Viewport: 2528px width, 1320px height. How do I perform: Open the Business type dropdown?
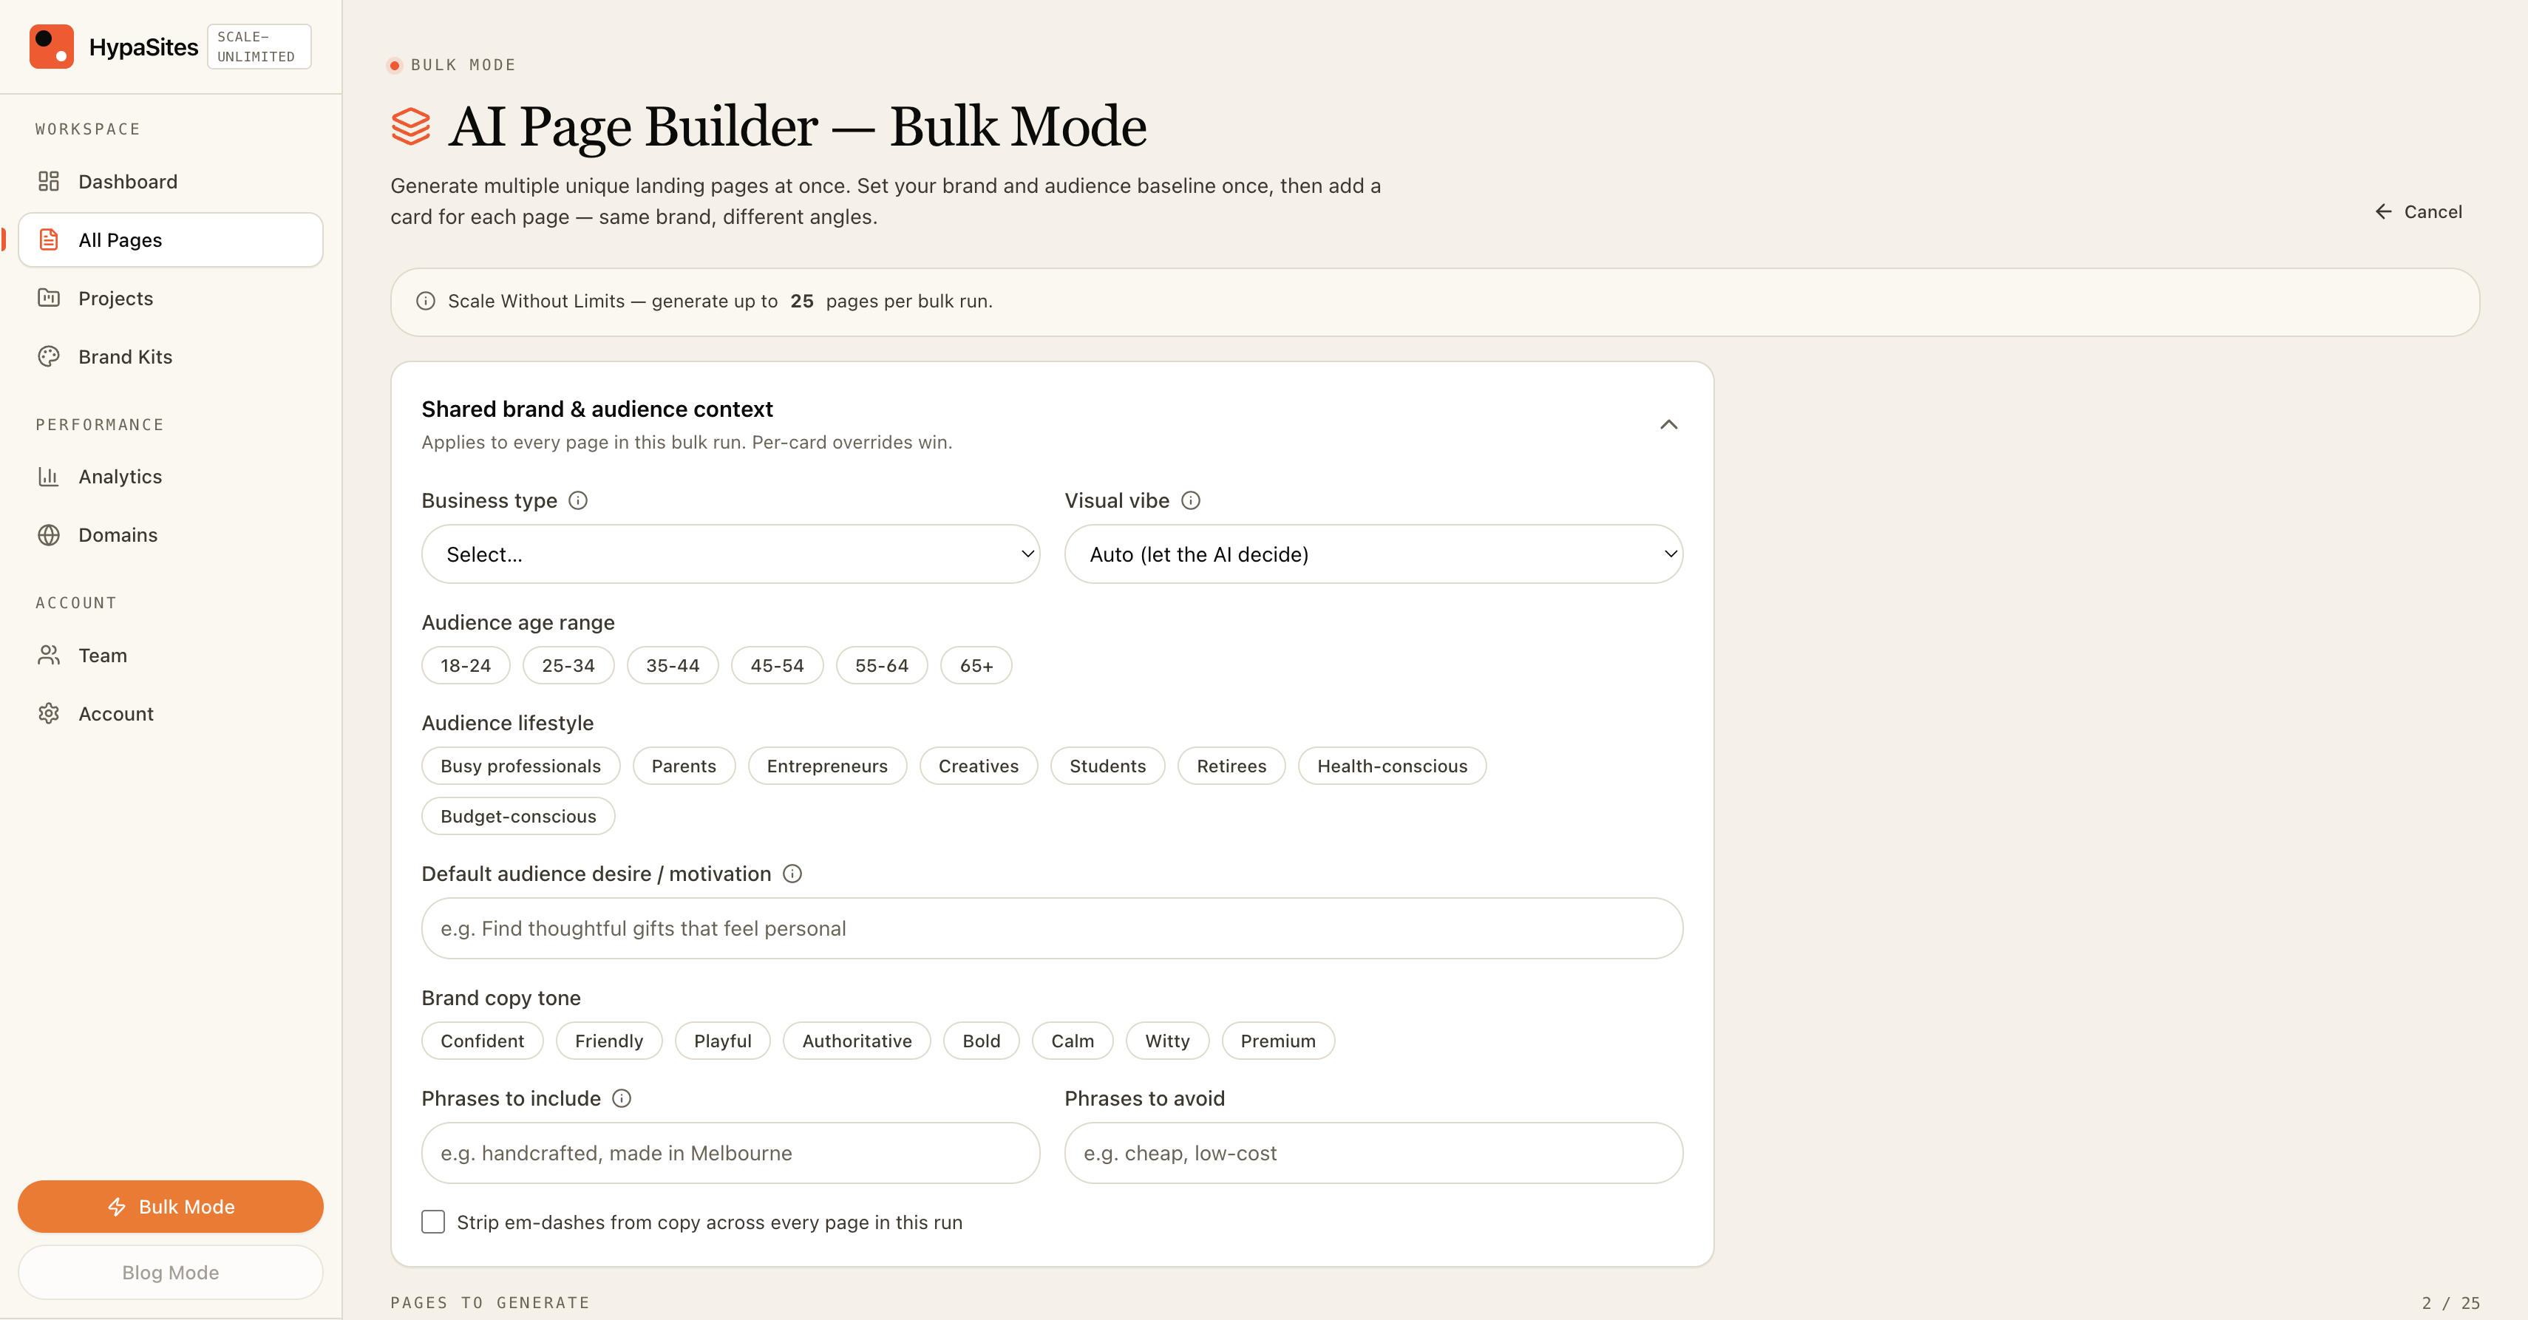pos(730,554)
